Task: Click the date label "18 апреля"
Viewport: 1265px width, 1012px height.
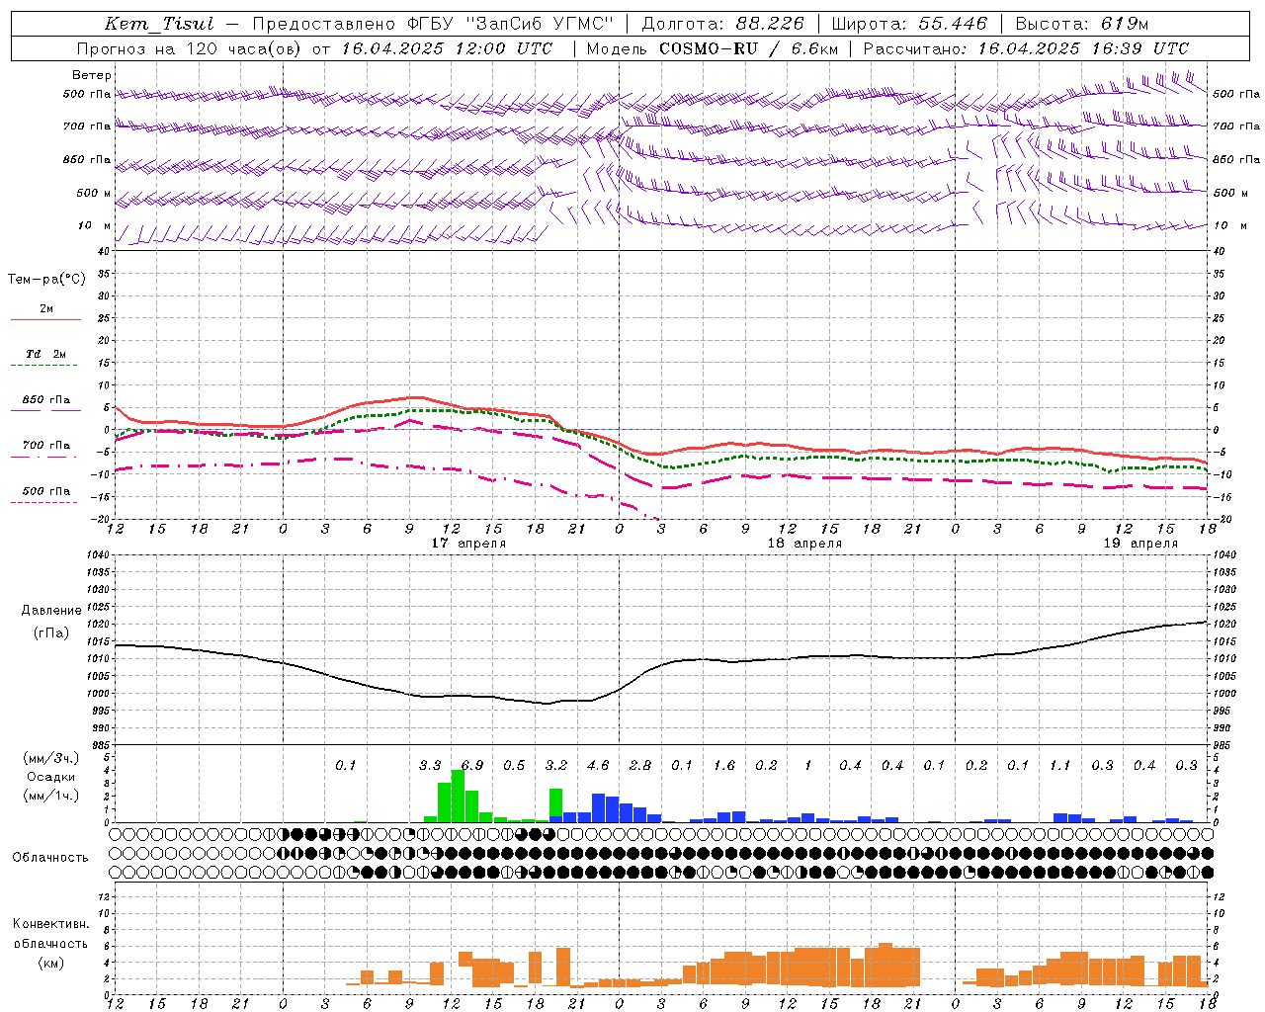Action: [804, 544]
